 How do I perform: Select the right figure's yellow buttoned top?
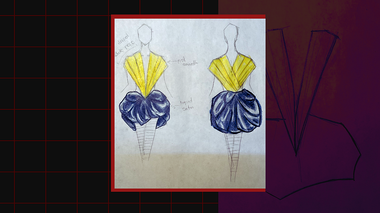(232, 73)
